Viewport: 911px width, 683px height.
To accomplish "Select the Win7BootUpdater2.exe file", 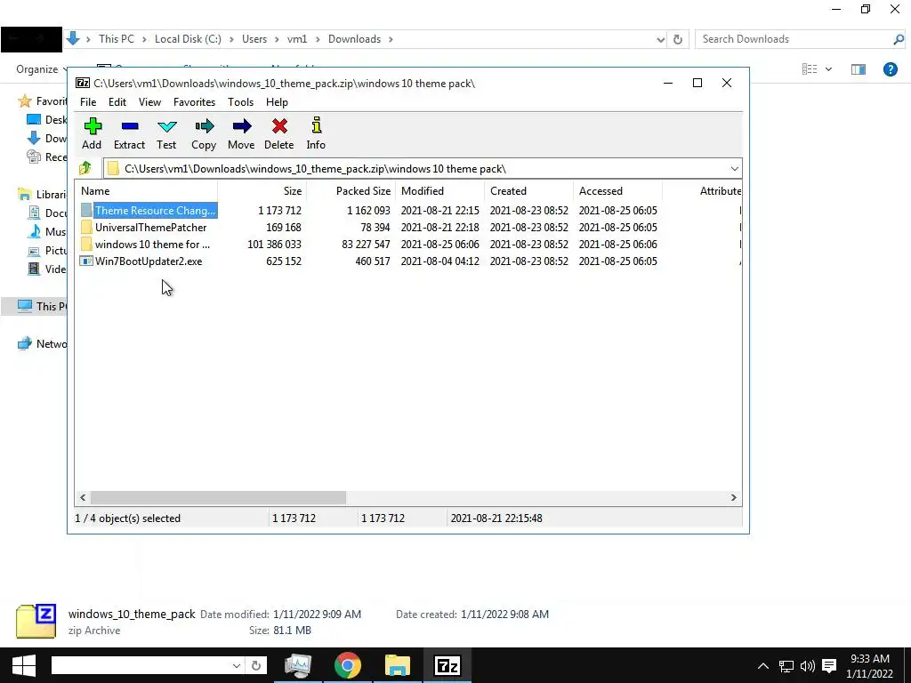I will coord(149,261).
